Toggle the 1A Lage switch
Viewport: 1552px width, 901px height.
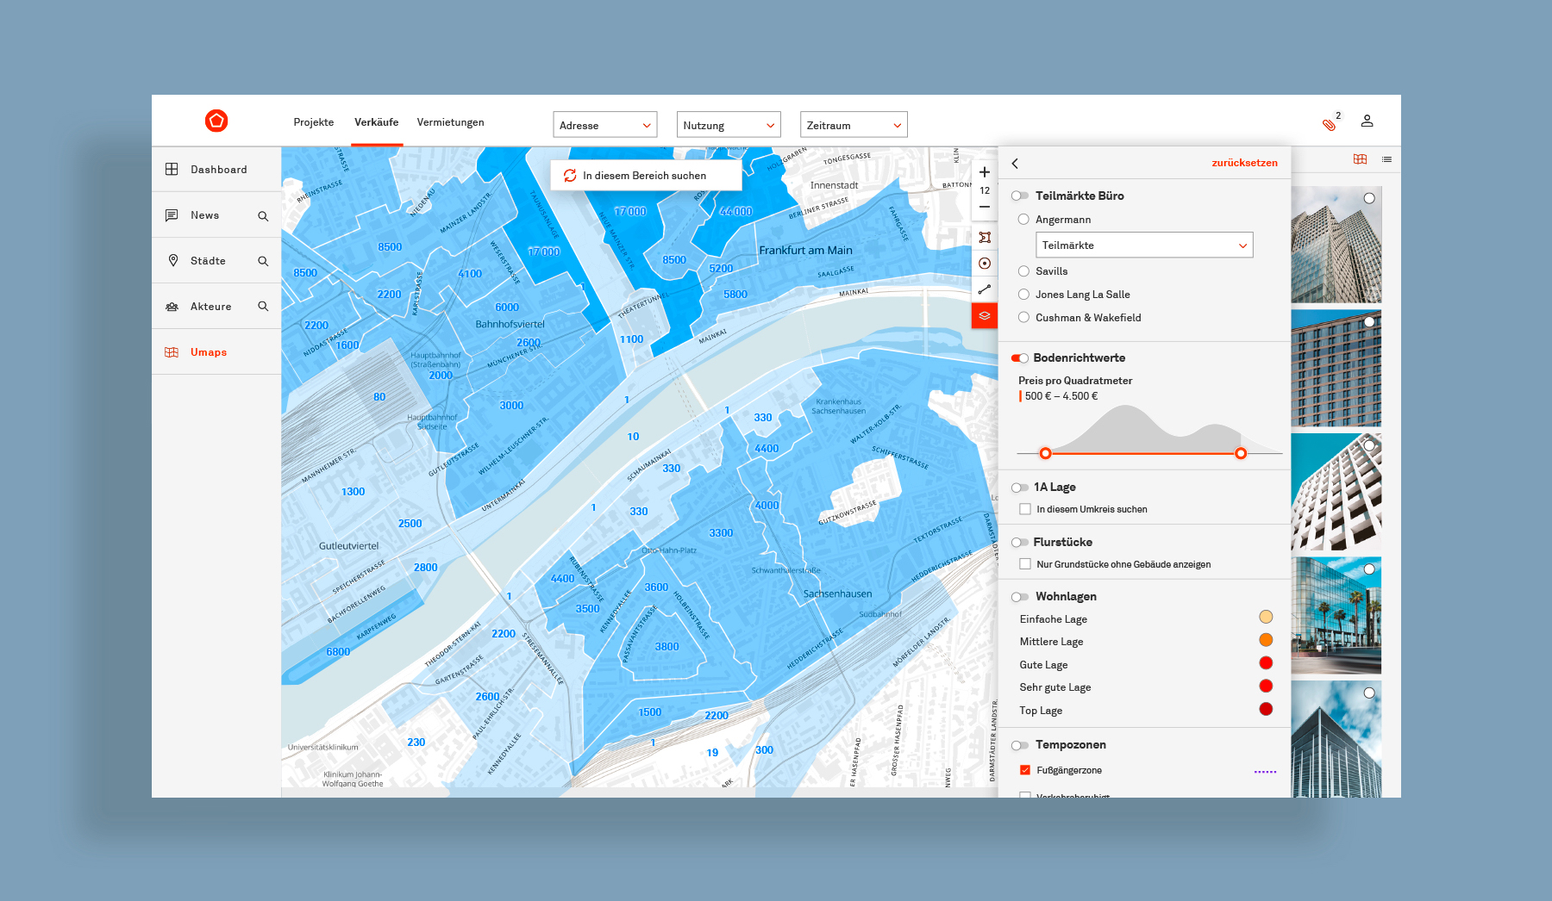[x=1020, y=488]
